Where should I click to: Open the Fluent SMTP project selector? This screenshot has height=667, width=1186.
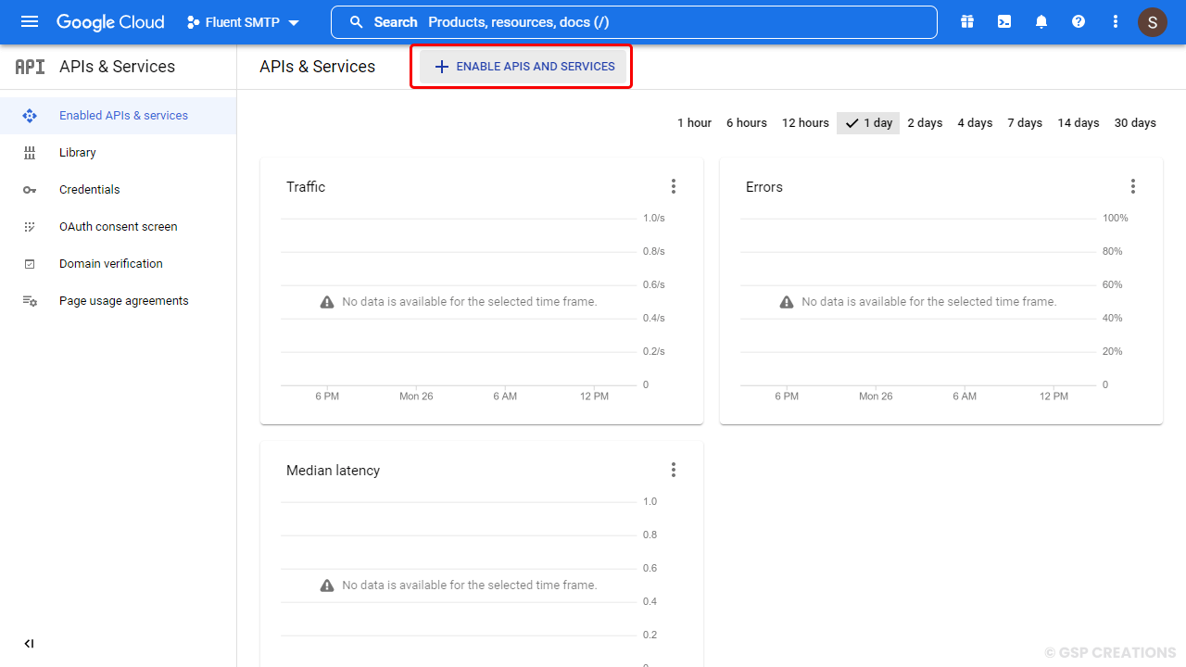pos(243,21)
